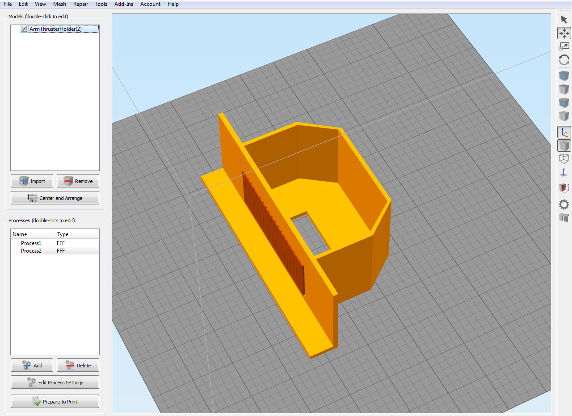Click Center and Arrange
Viewport: 572px width, 416px height.
[x=55, y=198]
